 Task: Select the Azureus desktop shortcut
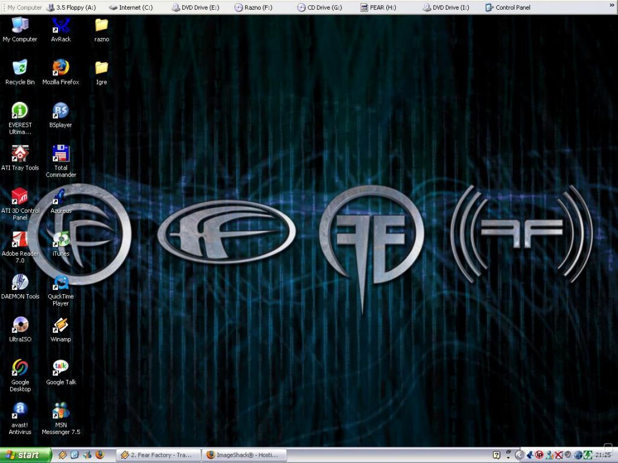(61, 201)
